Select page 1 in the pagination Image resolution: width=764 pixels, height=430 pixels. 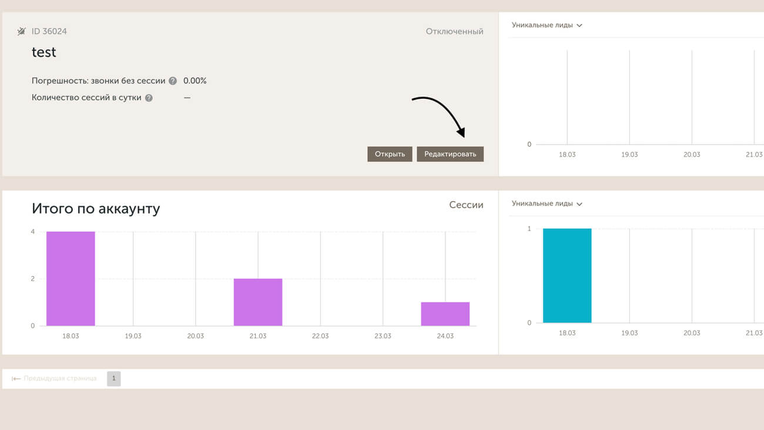point(113,379)
